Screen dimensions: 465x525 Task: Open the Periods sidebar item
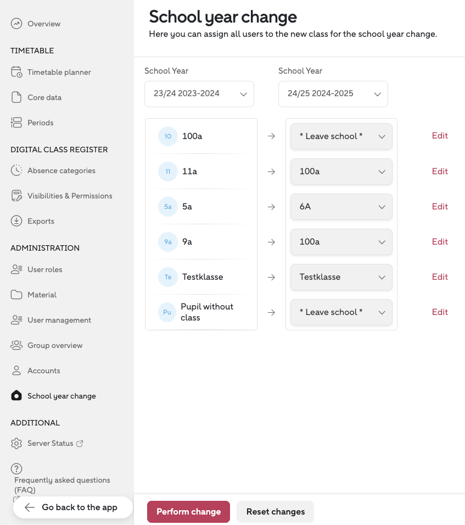(40, 123)
